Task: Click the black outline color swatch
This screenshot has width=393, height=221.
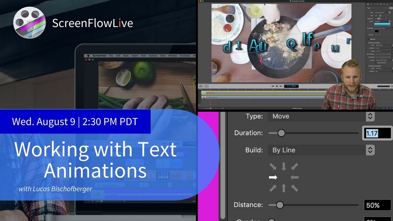Action: (377, 31)
